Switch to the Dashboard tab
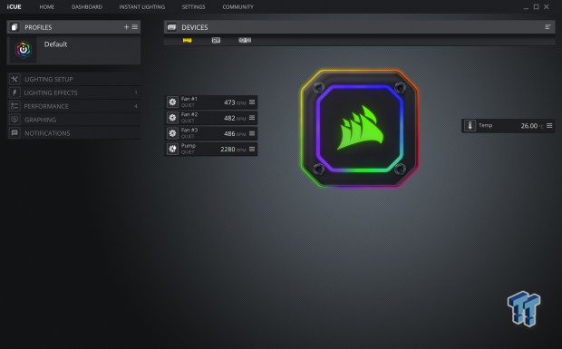562x349 pixels. pos(87,7)
